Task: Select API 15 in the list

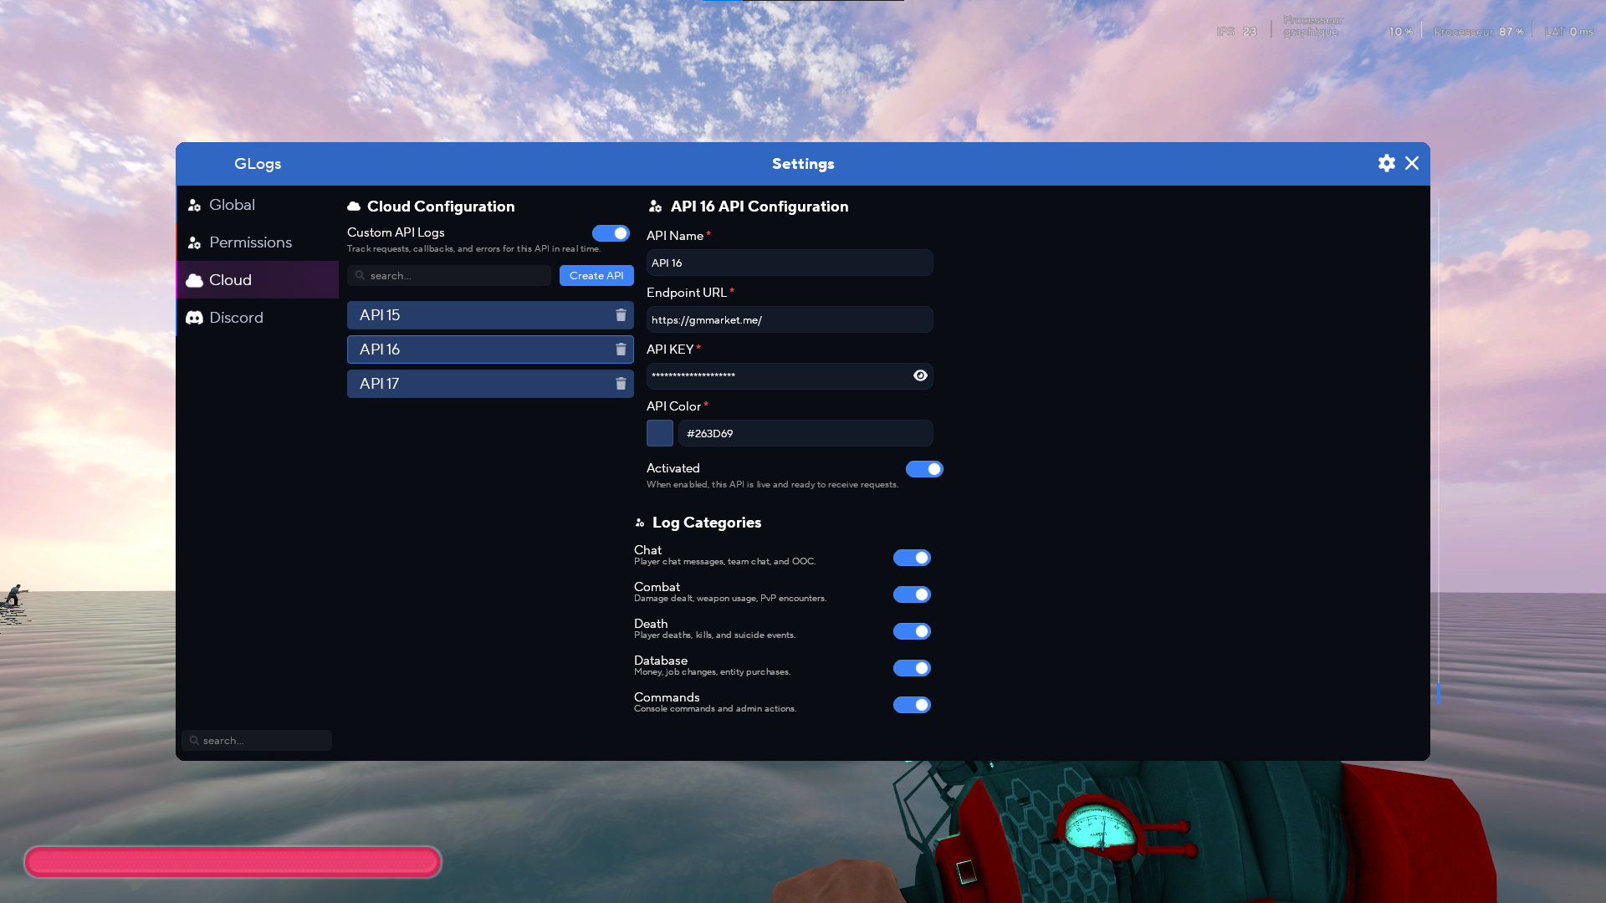Action: pos(490,315)
